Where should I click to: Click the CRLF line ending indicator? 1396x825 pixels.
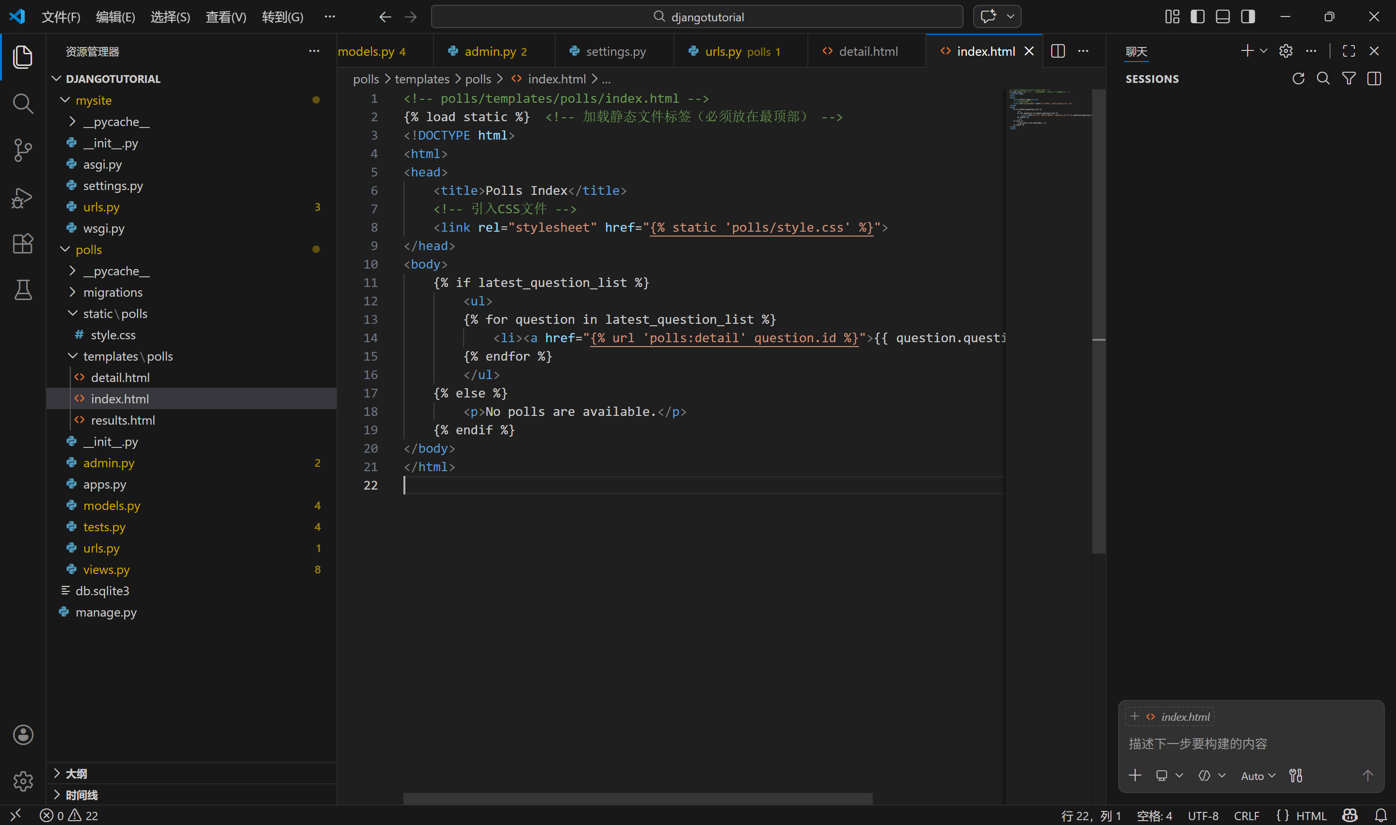(x=1246, y=816)
